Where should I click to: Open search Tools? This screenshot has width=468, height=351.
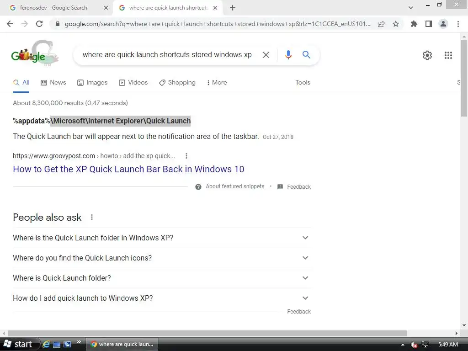[x=303, y=83]
